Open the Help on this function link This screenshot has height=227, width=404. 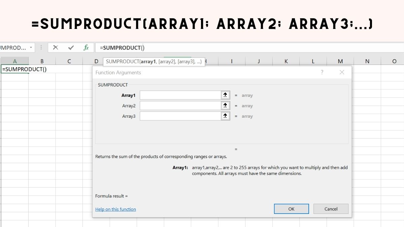[115, 209]
